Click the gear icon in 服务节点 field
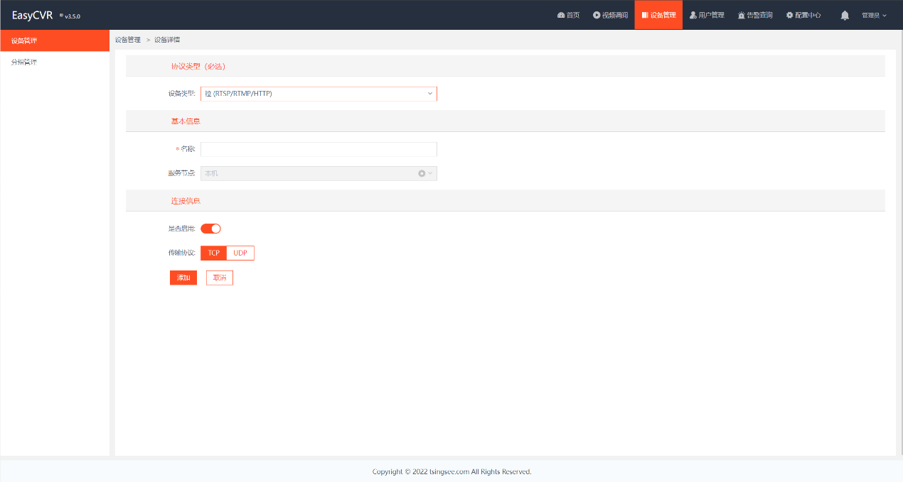 click(x=422, y=173)
